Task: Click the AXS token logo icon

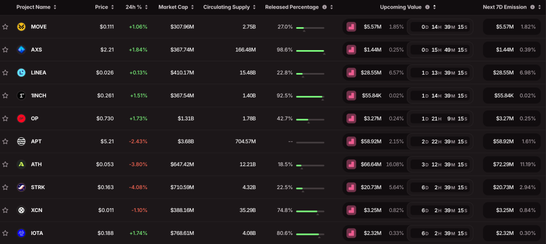Action: (x=21, y=50)
